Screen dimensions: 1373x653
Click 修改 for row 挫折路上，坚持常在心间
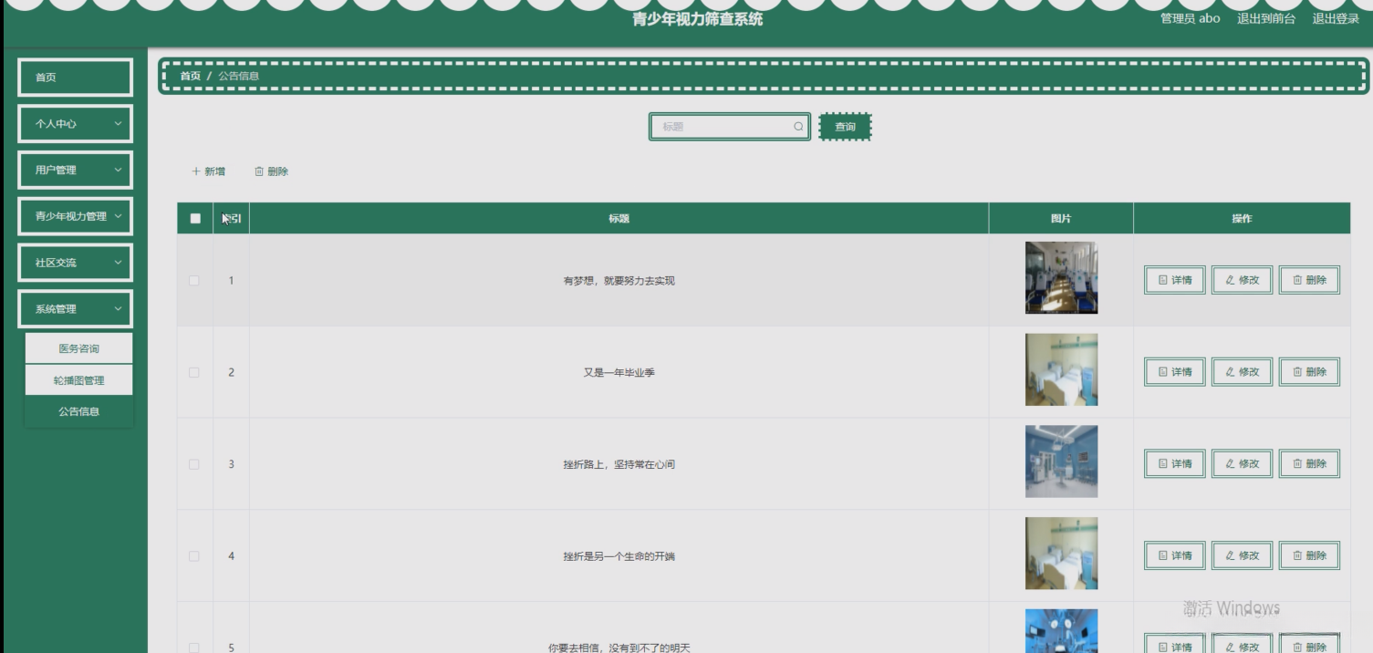point(1242,463)
